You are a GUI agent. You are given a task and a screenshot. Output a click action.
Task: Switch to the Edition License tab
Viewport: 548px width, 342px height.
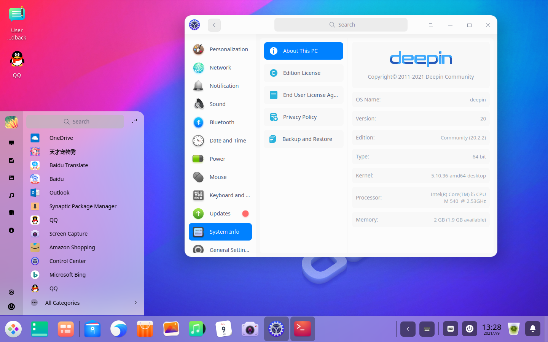[x=303, y=73]
